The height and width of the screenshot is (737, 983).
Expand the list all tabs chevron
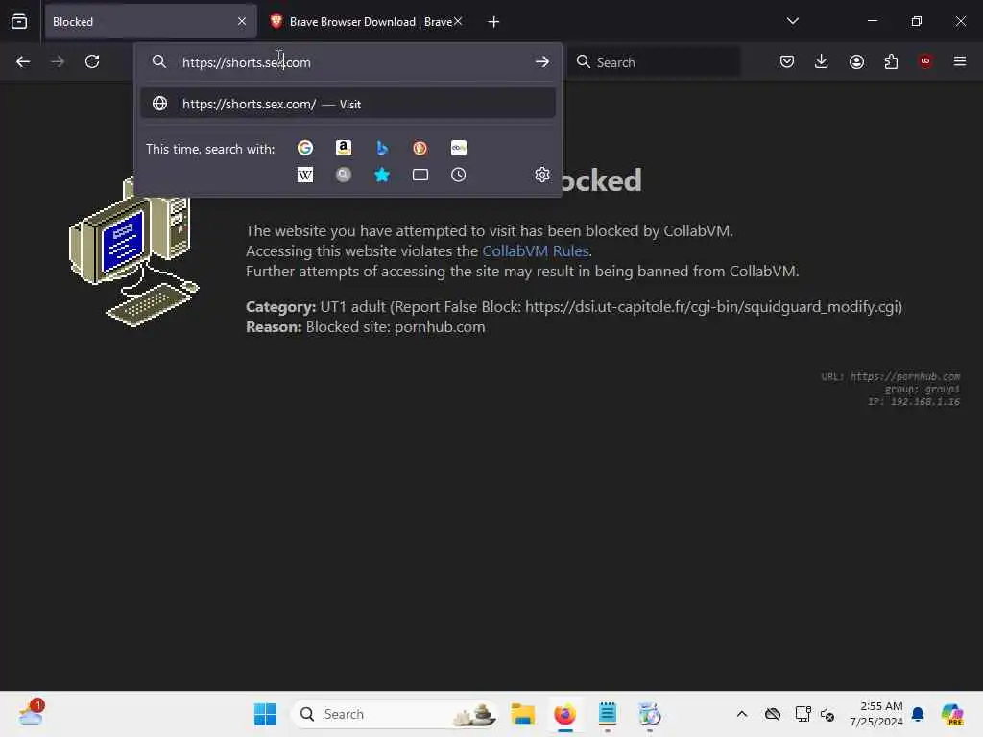[792, 21]
